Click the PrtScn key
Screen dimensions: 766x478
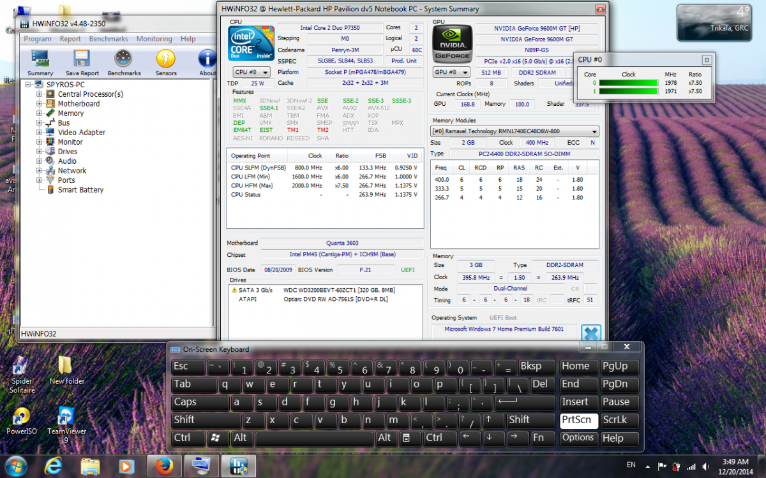579,421
